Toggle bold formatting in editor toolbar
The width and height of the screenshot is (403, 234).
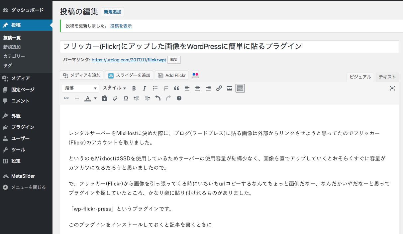[134, 88]
